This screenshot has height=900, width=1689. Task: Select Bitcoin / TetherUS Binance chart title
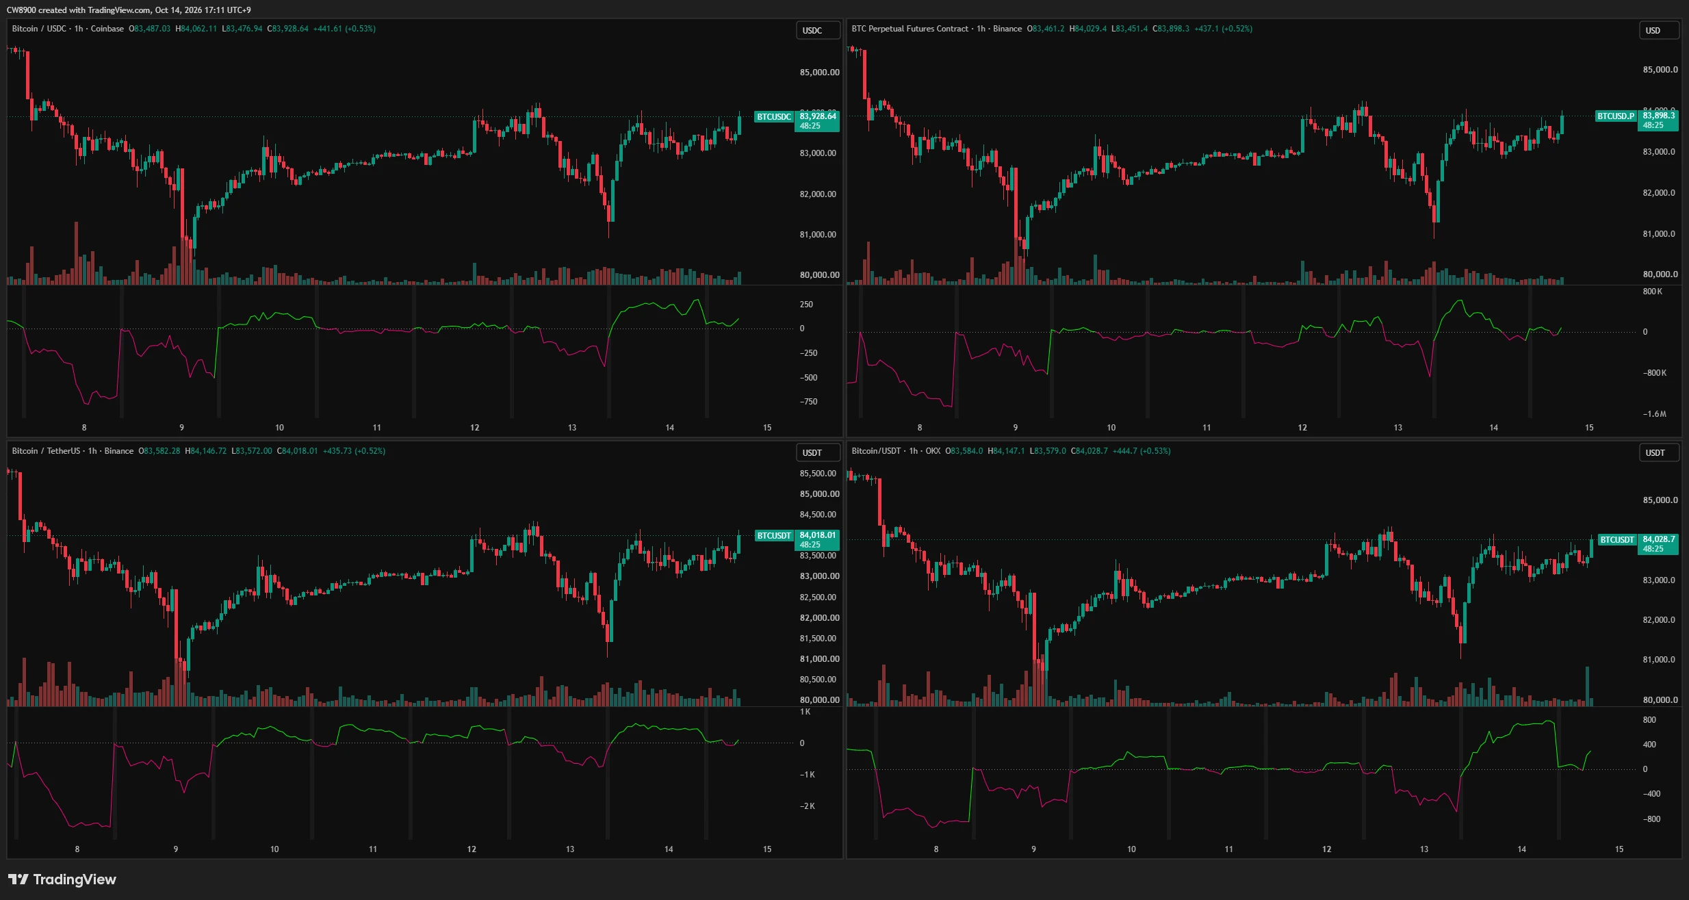pyautogui.click(x=73, y=451)
